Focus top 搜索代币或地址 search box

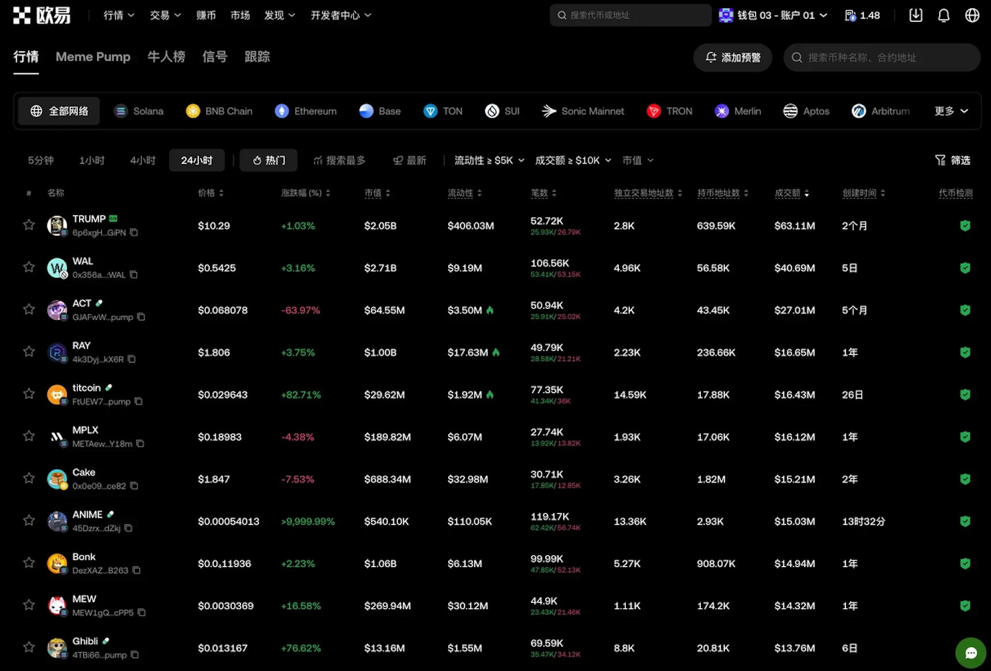pos(630,16)
